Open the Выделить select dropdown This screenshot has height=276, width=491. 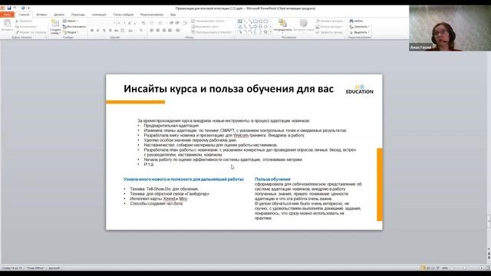(360, 32)
